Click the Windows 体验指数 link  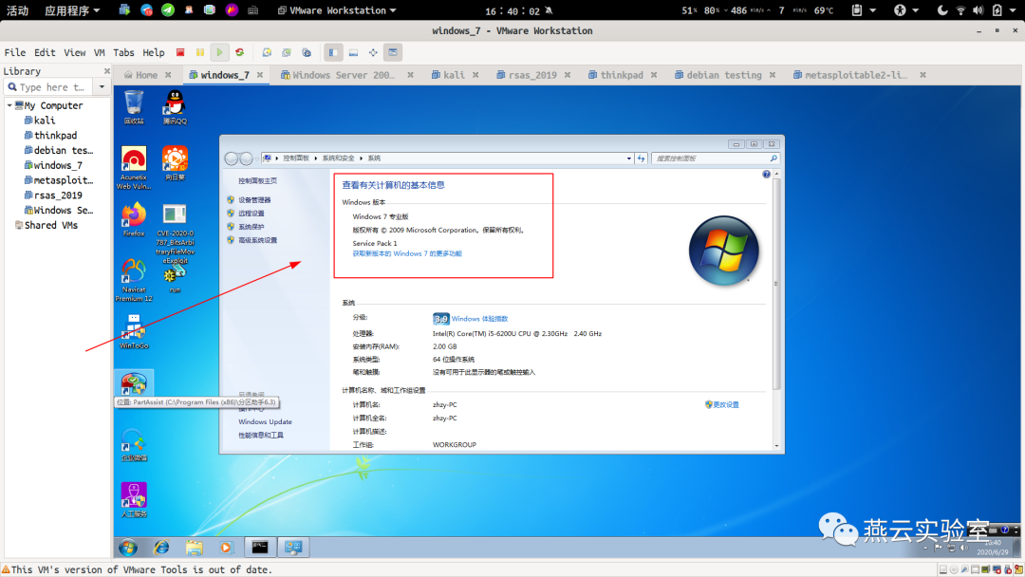coord(479,318)
